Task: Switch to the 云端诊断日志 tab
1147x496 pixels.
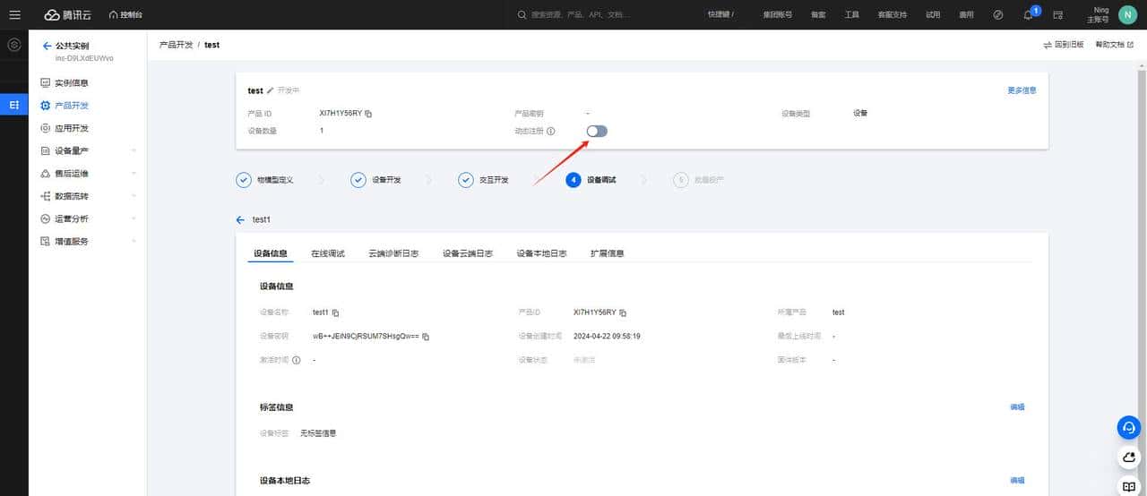Action: [393, 253]
